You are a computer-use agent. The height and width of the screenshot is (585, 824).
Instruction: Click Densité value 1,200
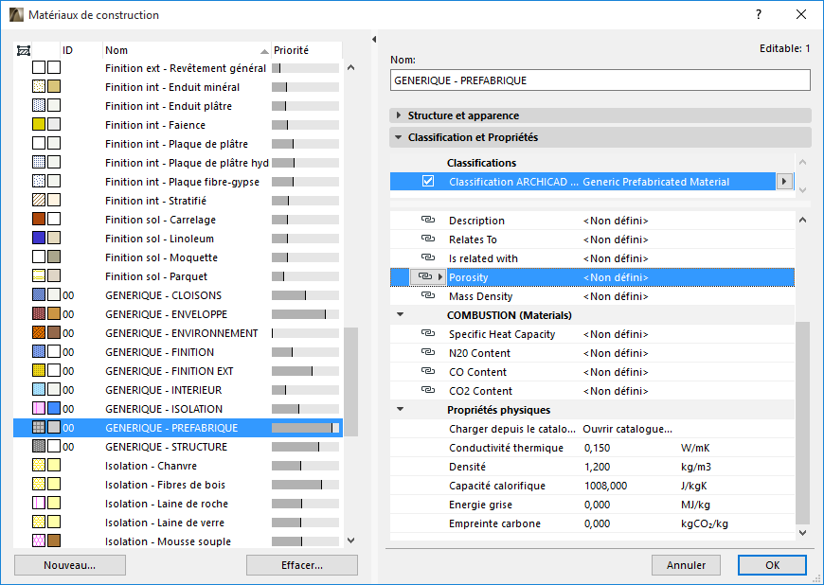[x=597, y=467]
